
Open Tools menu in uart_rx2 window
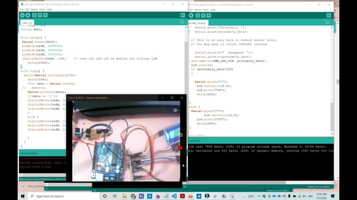[42, 9]
